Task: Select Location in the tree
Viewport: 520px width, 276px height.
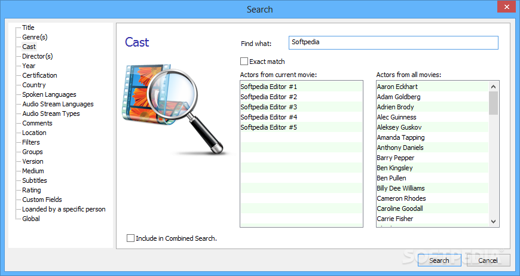Action: coord(34,133)
